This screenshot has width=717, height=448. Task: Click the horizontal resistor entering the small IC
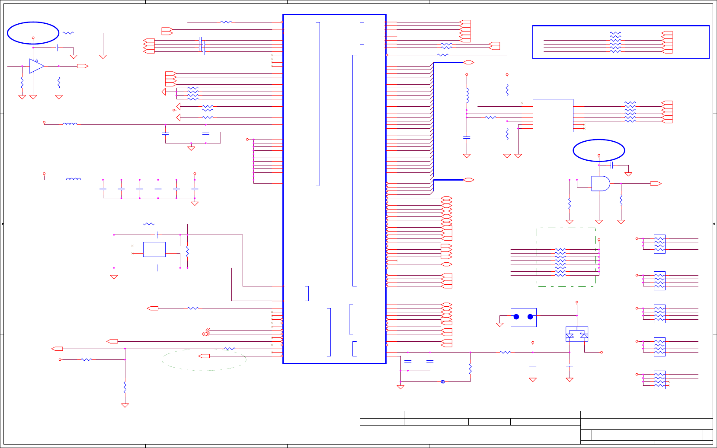(490, 118)
